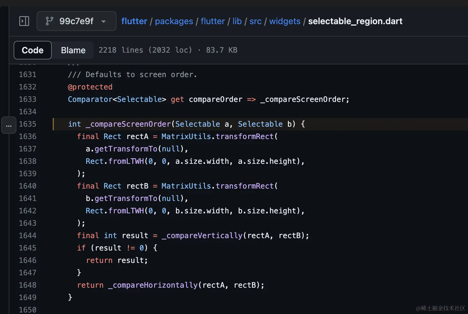Select line number 1641

click(x=28, y=198)
